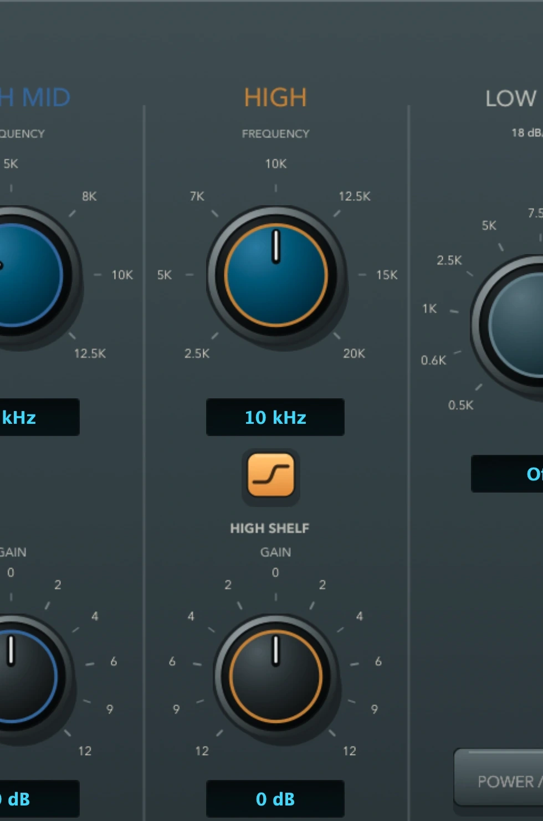Click the HIGH frequency knob

pos(276,275)
